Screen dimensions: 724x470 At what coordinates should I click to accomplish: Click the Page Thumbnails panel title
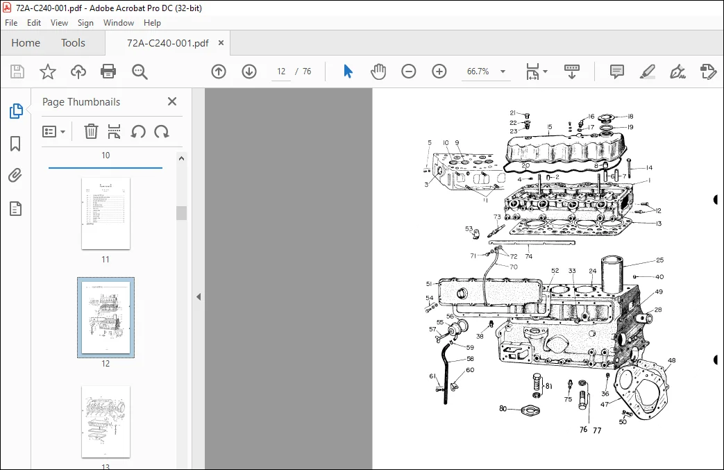click(81, 102)
